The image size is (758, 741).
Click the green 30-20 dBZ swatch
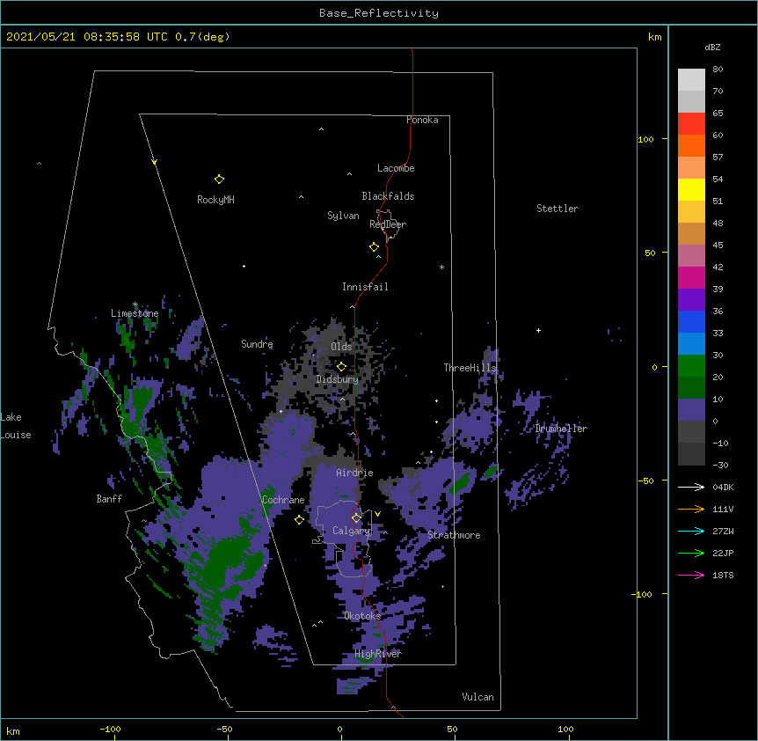(691, 366)
